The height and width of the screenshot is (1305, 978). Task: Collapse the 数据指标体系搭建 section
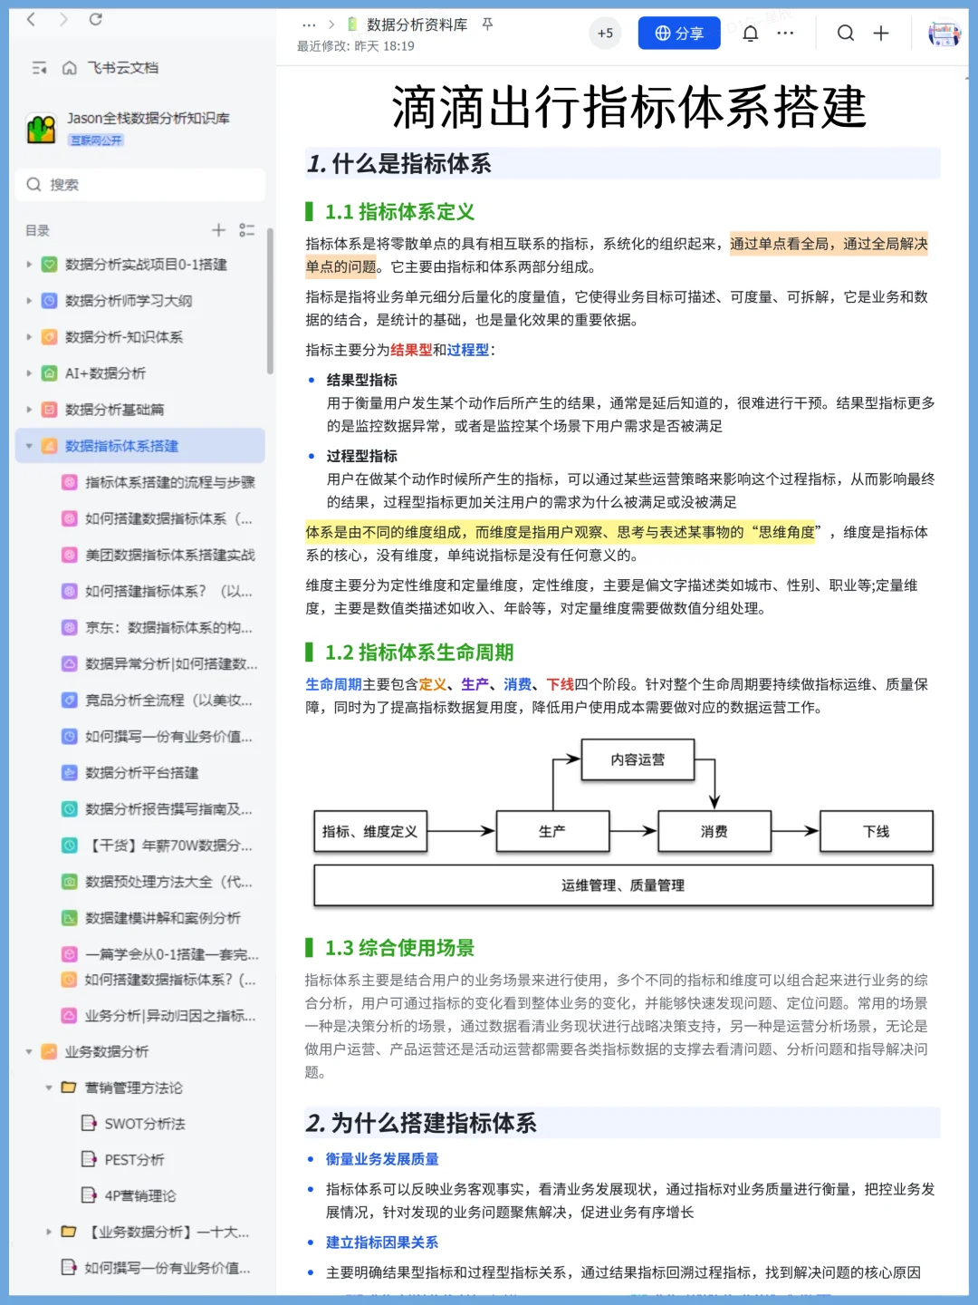[28, 446]
